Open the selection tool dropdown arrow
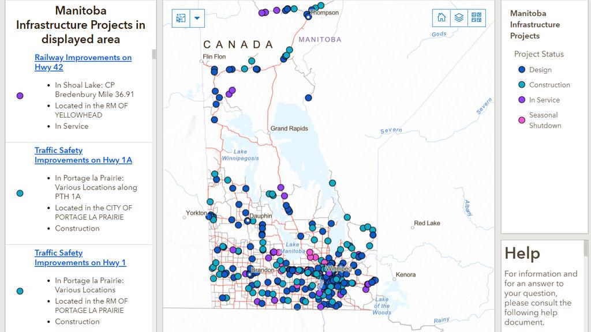This screenshot has width=591, height=332. click(x=197, y=18)
